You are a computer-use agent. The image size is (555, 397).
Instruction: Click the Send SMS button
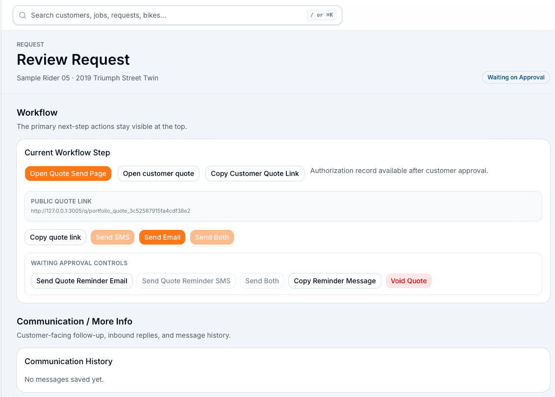click(113, 237)
